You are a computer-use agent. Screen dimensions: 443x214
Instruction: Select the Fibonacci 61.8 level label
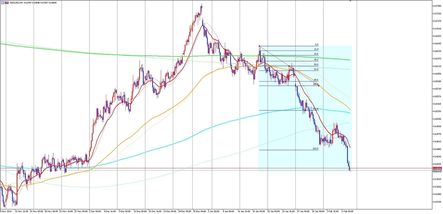point(316,69)
